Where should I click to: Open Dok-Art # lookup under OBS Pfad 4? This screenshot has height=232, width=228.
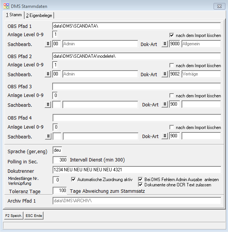(164, 136)
